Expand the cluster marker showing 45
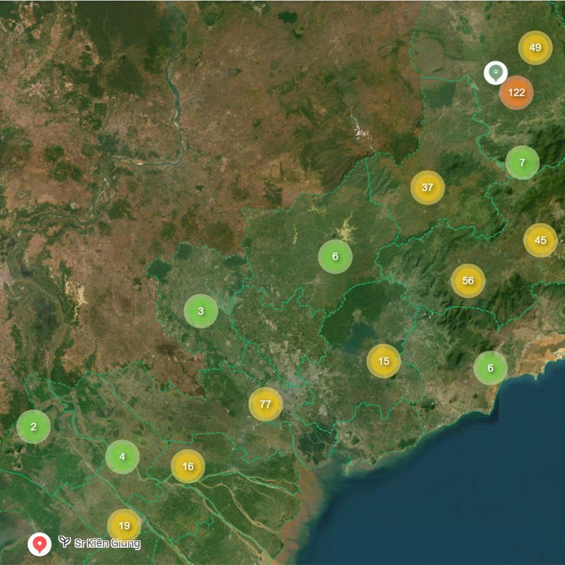565x565 pixels. tap(540, 240)
